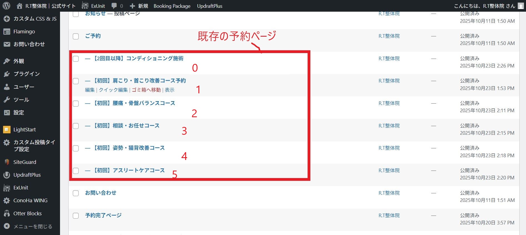This screenshot has width=526, height=235.
Task: Click クイック編集 under 肩こり・首こり row
Action: [x=113, y=90]
